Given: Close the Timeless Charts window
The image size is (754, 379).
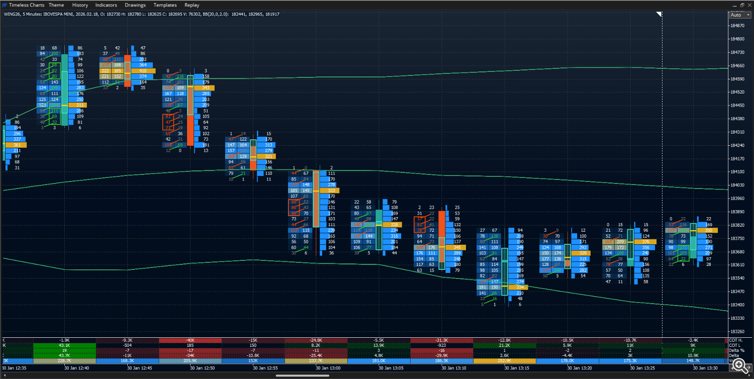Looking at the screenshot, I should coord(749,5).
